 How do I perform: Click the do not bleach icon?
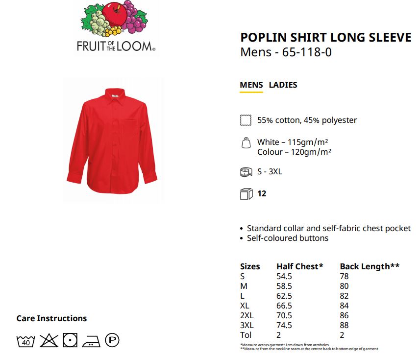pos(49,340)
